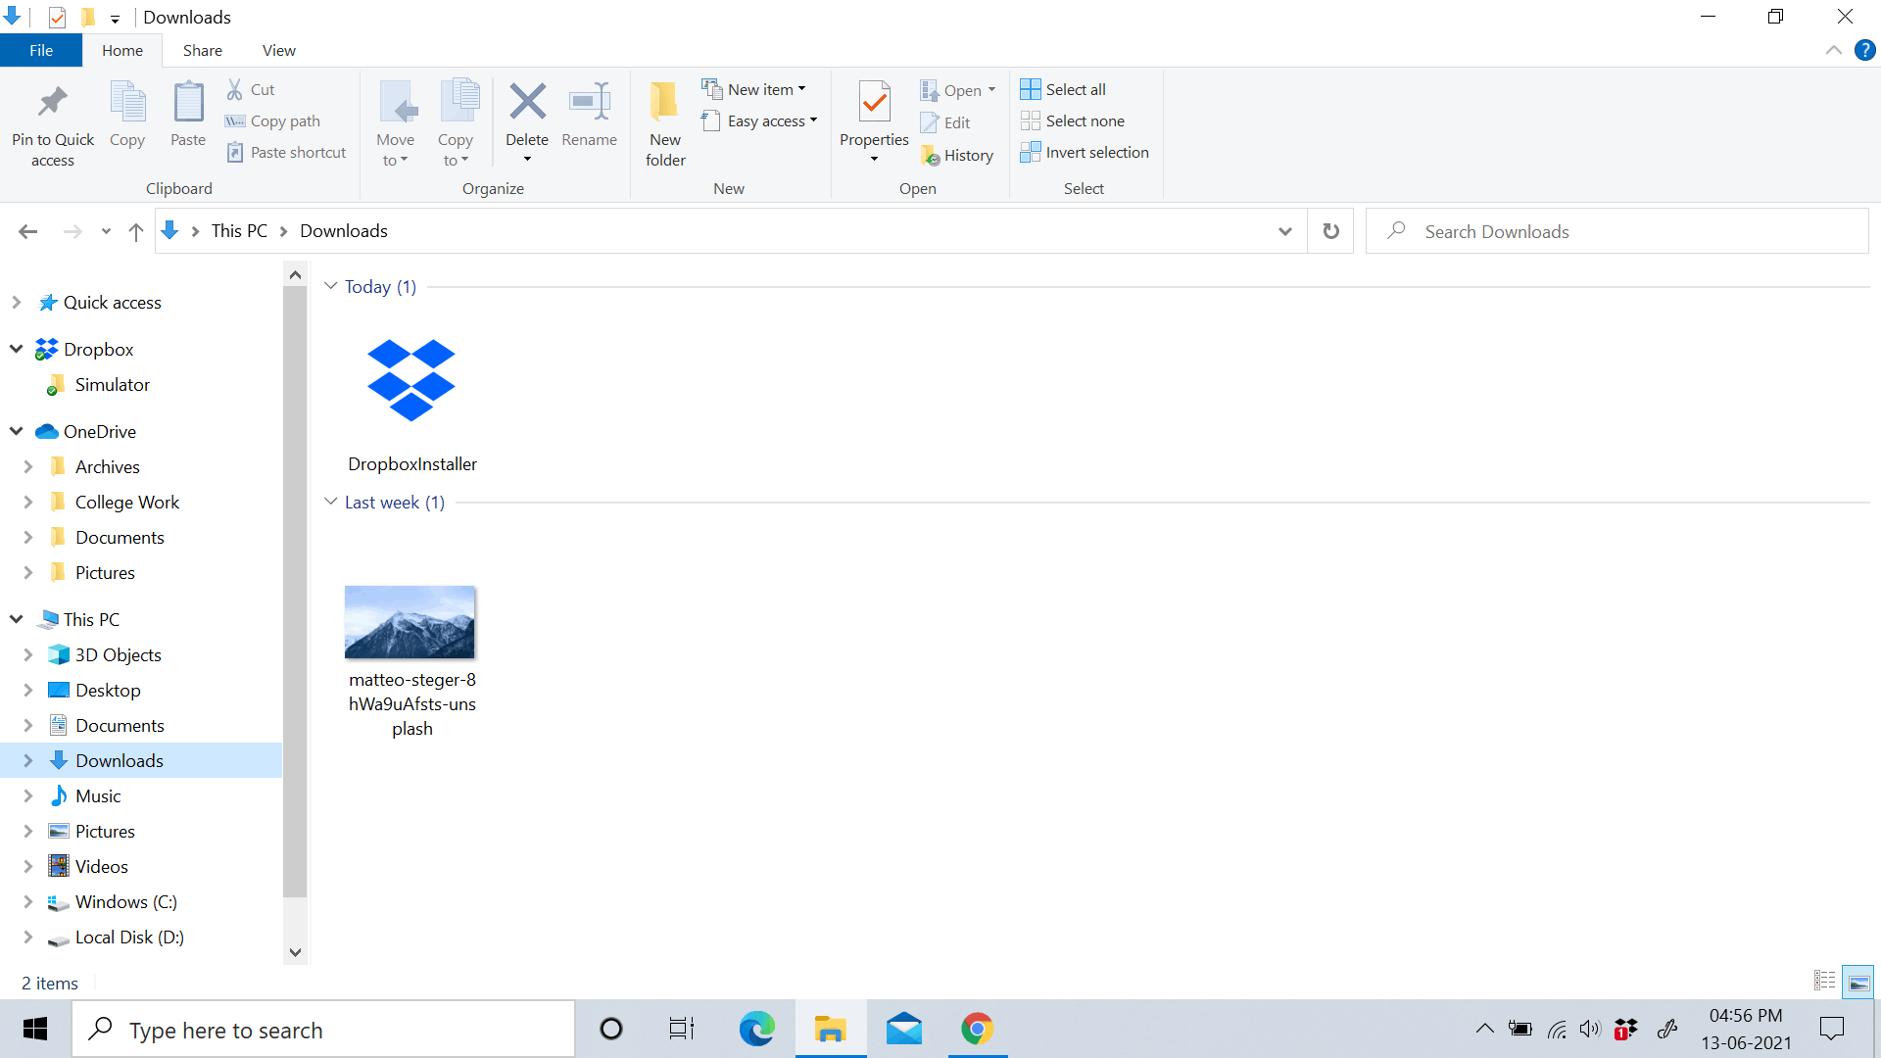The width and height of the screenshot is (1881, 1058).
Task: Expand the address bar history dropdown
Action: click(1284, 231)
